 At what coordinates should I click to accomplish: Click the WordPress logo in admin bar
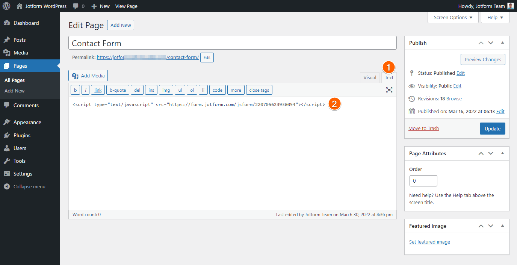coord(6,6)
